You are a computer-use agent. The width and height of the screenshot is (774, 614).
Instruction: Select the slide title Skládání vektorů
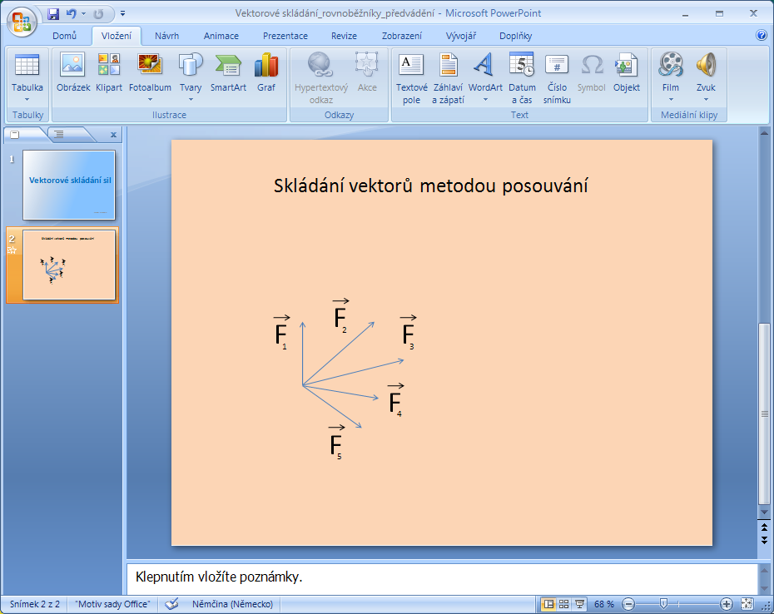430,186
